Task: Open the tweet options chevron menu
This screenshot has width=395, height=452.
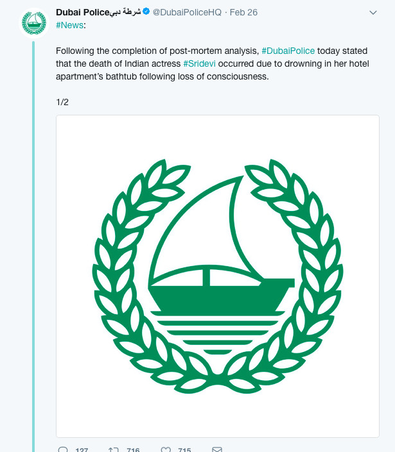Action: [373, 12]
